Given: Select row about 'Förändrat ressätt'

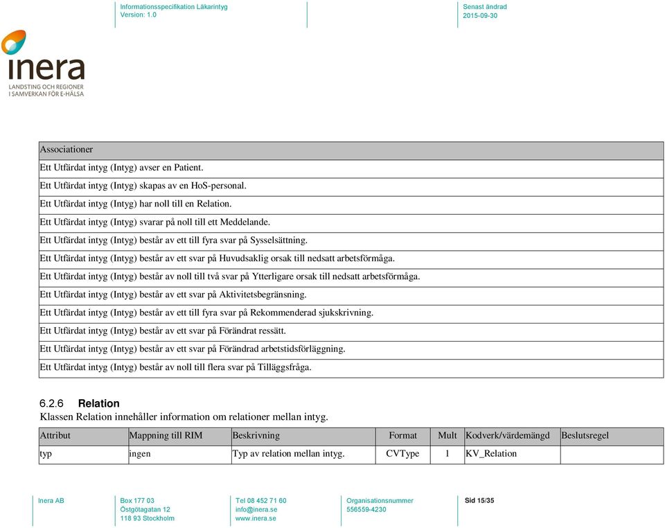Looking at the screenshot, I should point(351,332).
